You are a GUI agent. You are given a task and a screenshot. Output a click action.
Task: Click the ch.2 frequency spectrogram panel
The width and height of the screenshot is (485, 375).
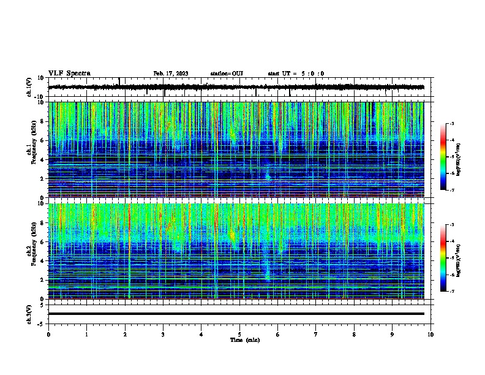tap(236, 251)
